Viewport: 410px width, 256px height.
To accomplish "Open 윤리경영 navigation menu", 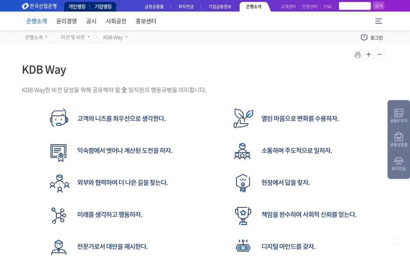I will click(67, 21).
